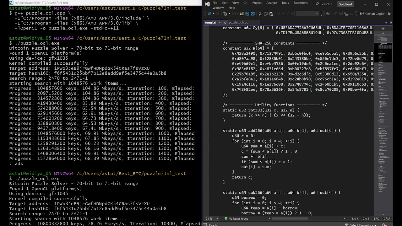Image resolution: width=402 pixels, height=226 pixels.
Task: Click the Solution1 title button
Action: coord(345,4)
